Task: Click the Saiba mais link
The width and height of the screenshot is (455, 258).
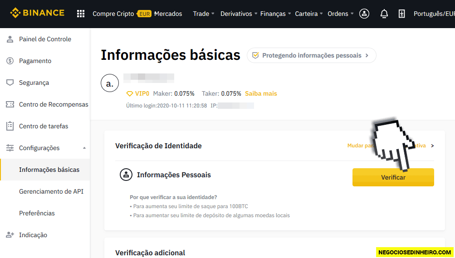Action: coord(261,94)
